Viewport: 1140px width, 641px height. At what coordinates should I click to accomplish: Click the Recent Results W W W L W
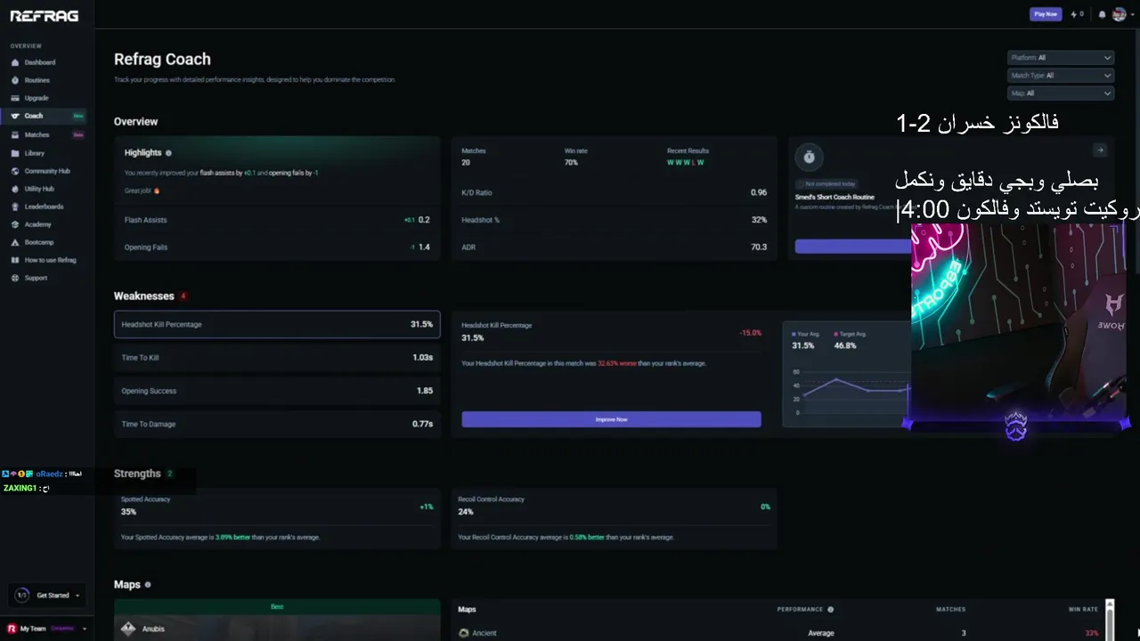click(686, 163)
